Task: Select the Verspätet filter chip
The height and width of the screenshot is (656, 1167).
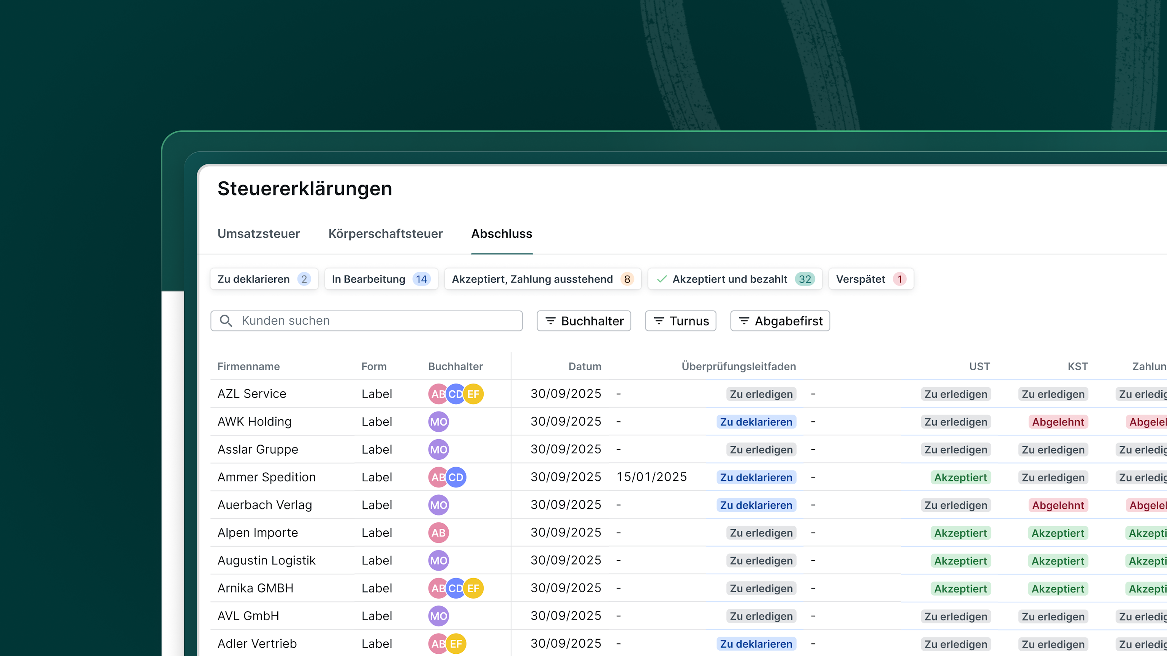Action: (870, 279)
